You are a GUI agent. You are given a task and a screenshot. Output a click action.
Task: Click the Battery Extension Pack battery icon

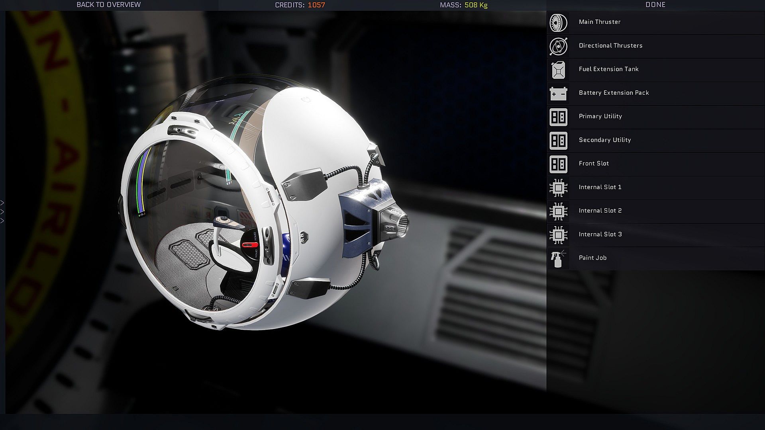pos(558,94)
